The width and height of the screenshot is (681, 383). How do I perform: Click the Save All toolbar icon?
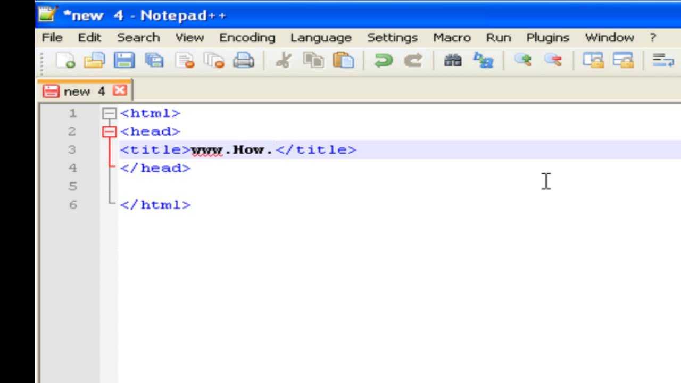[x=154, y=60]
